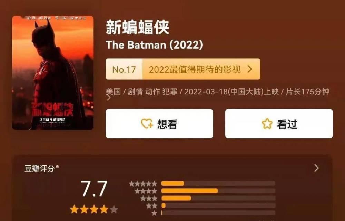Click the chevron on the ranking banner
Image resolution: width=345 pixels, height=221 pixels.
pyautogui.click(x=250, y=69)
